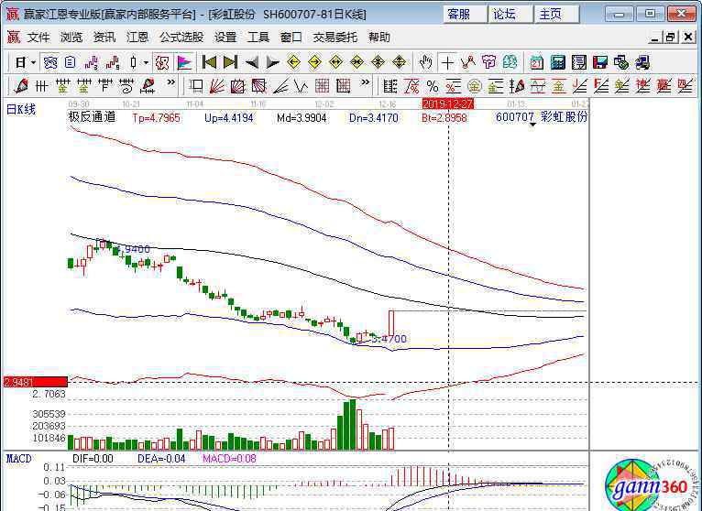Viewport: 702px width, 511px height.
Task: Restore the inner document window
Action: pyautogui.click(x=670, y=38)
